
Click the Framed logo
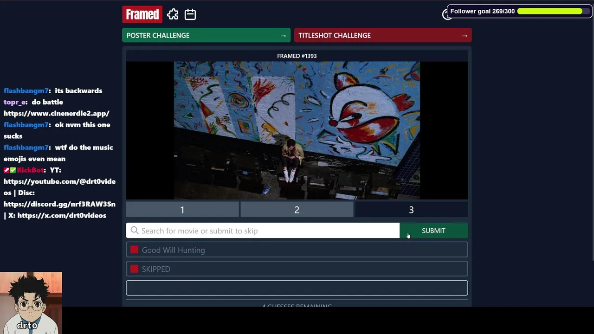pyautogui.click(x=142, y=14)
